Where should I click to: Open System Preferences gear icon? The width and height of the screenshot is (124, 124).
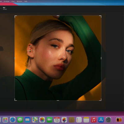click(x=108, y=120)
